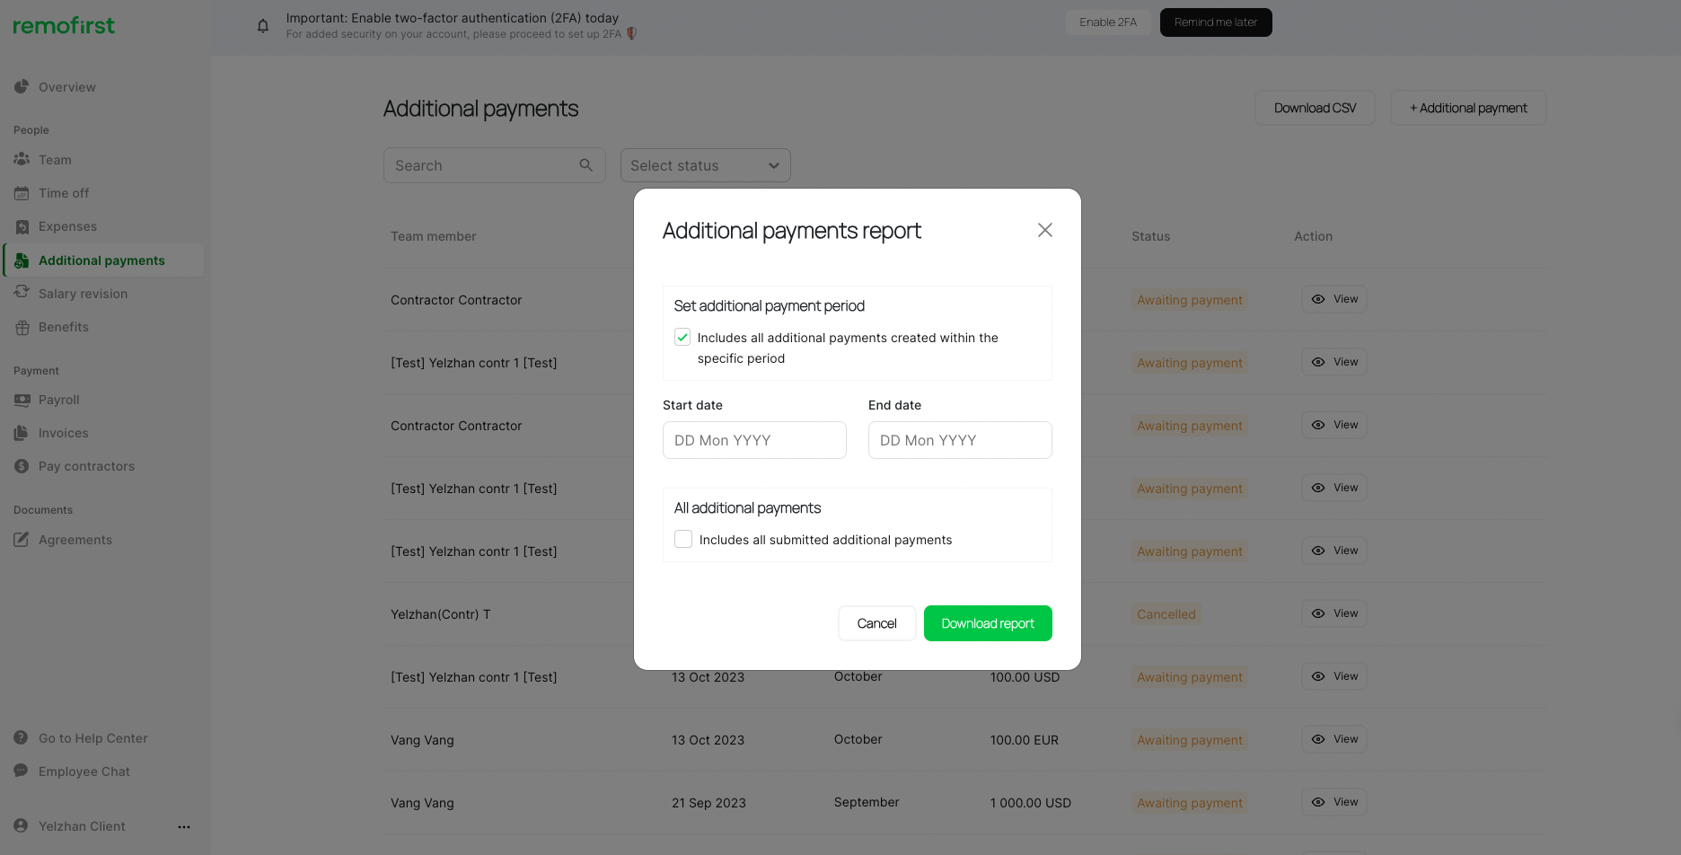Click the Expenses receipt icon

(x=22, y=226)
